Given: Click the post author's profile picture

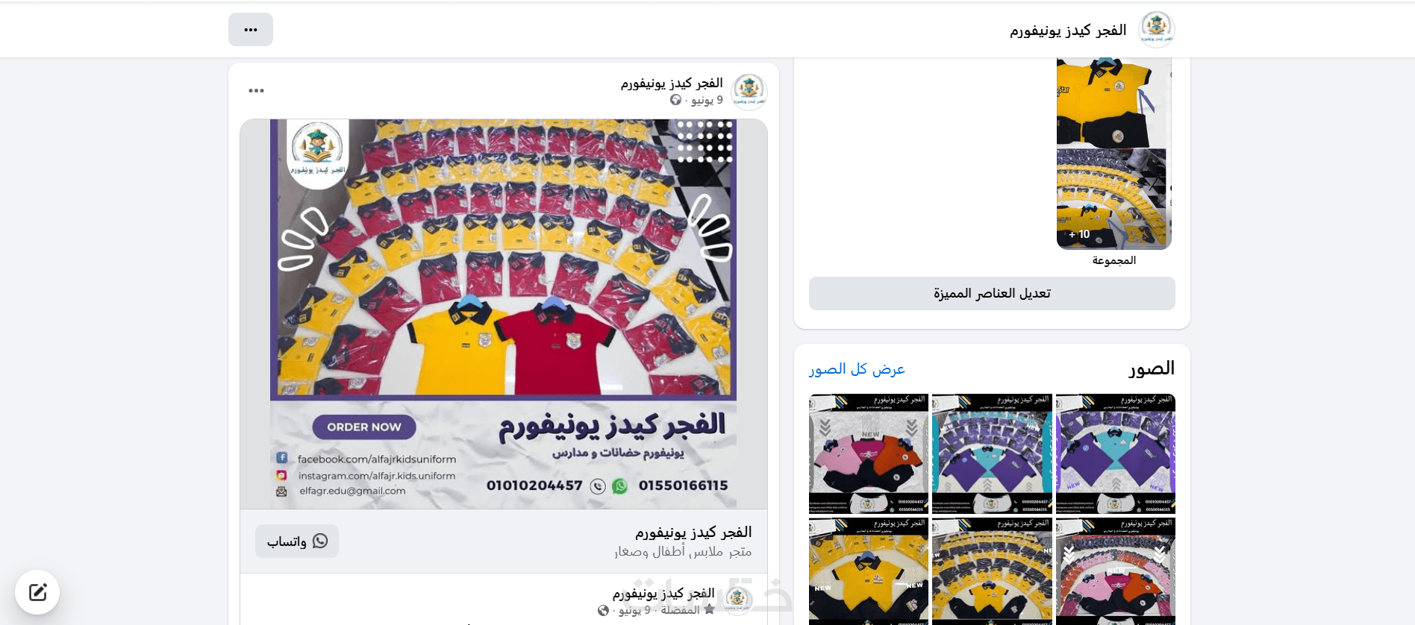Looking at the screenshot, I should [x=749, y=92].
